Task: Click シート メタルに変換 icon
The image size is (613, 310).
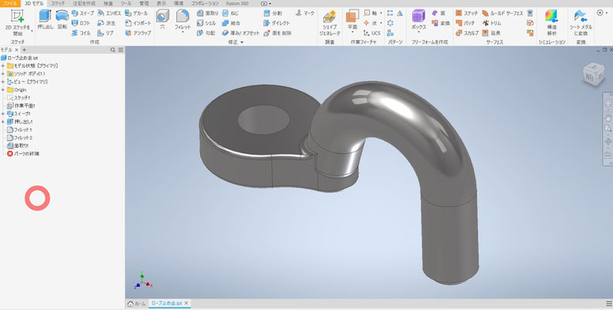Action: 581,23
